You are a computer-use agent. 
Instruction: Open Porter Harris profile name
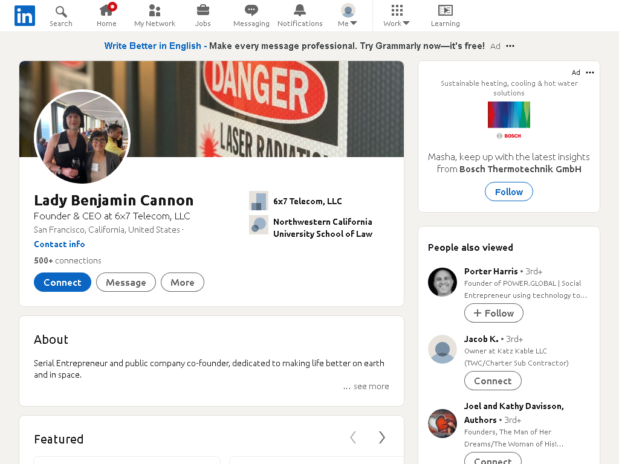(491, 271)
